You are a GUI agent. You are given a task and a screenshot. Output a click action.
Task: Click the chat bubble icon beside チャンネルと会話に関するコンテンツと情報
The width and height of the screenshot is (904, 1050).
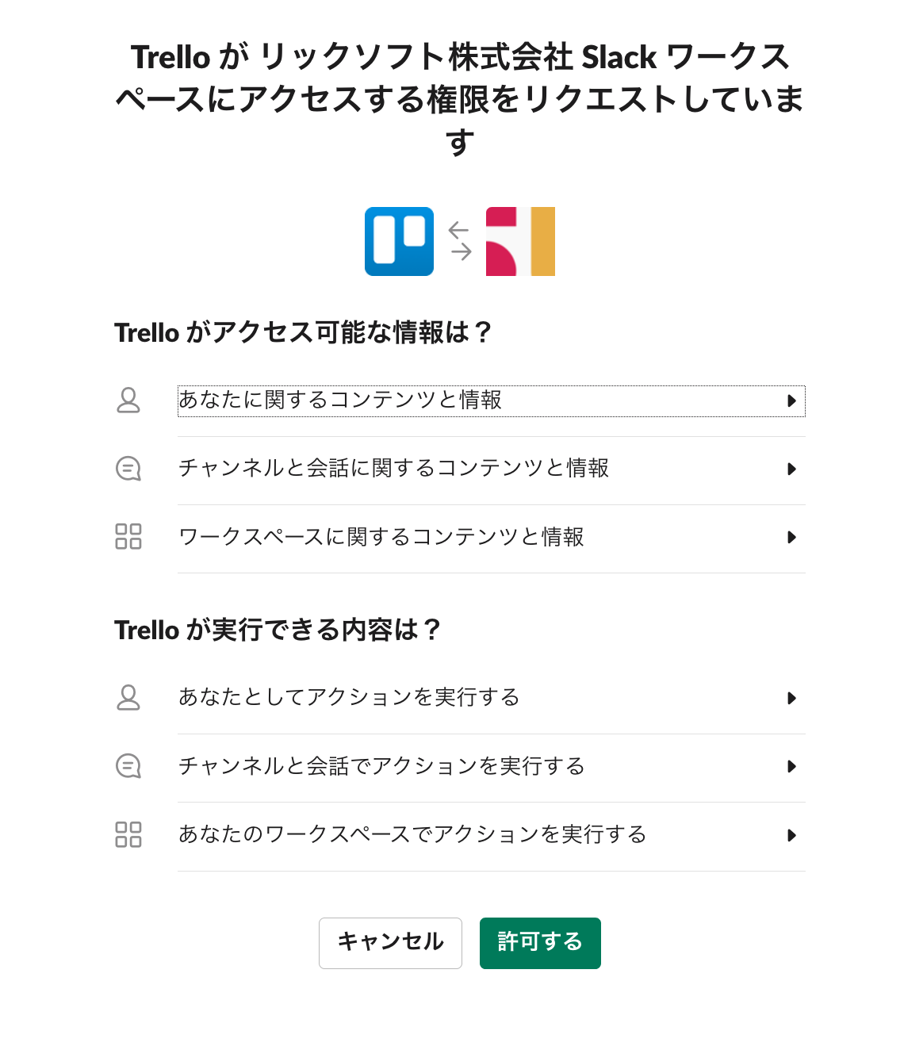[128, 469]
